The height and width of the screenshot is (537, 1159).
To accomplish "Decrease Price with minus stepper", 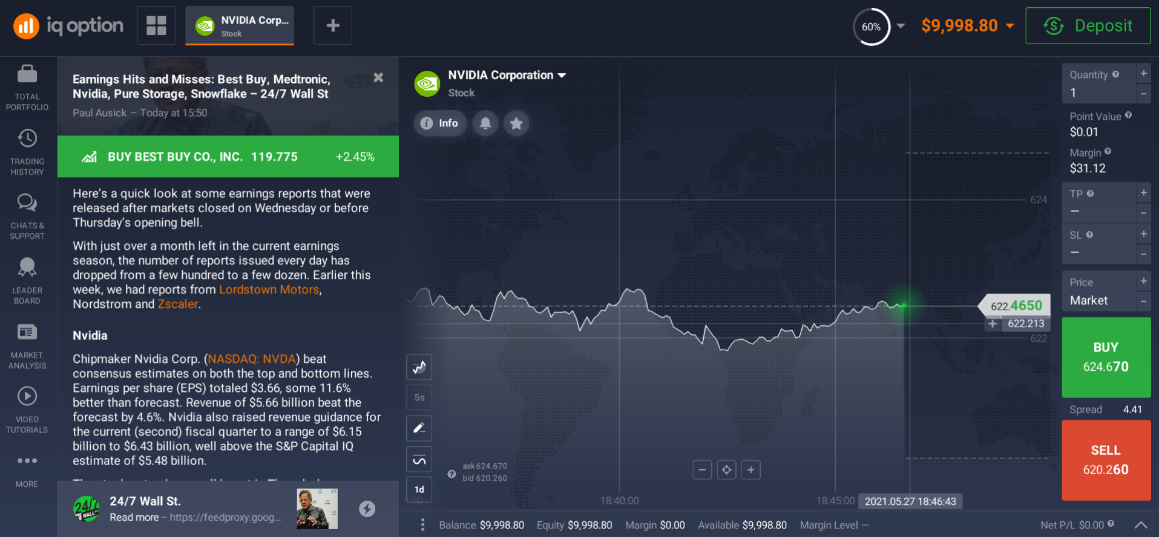I will coord(1144,301).
